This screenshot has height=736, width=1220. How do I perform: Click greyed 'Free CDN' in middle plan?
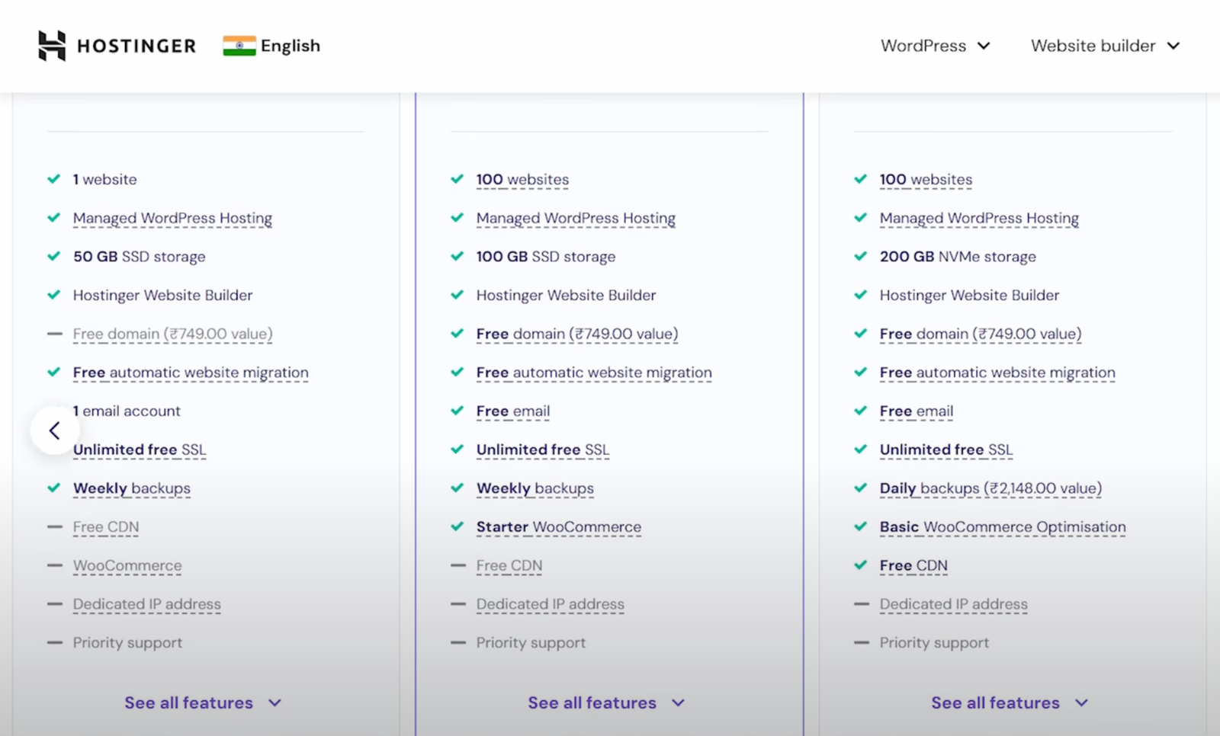click(509, 565)
